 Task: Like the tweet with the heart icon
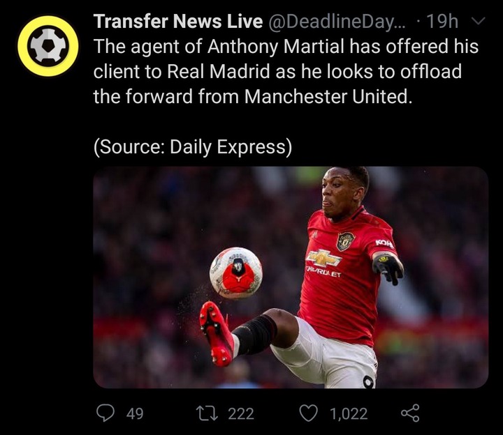(308, 413)
